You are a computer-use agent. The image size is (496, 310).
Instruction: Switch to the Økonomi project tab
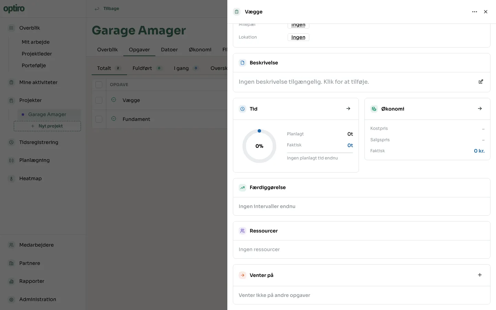click(200, 50)
